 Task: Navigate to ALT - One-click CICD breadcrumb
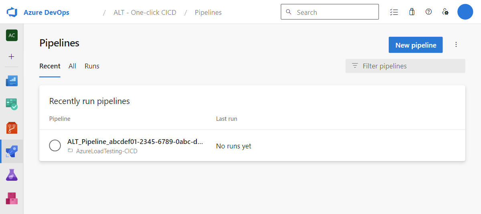tap(145, 12)
